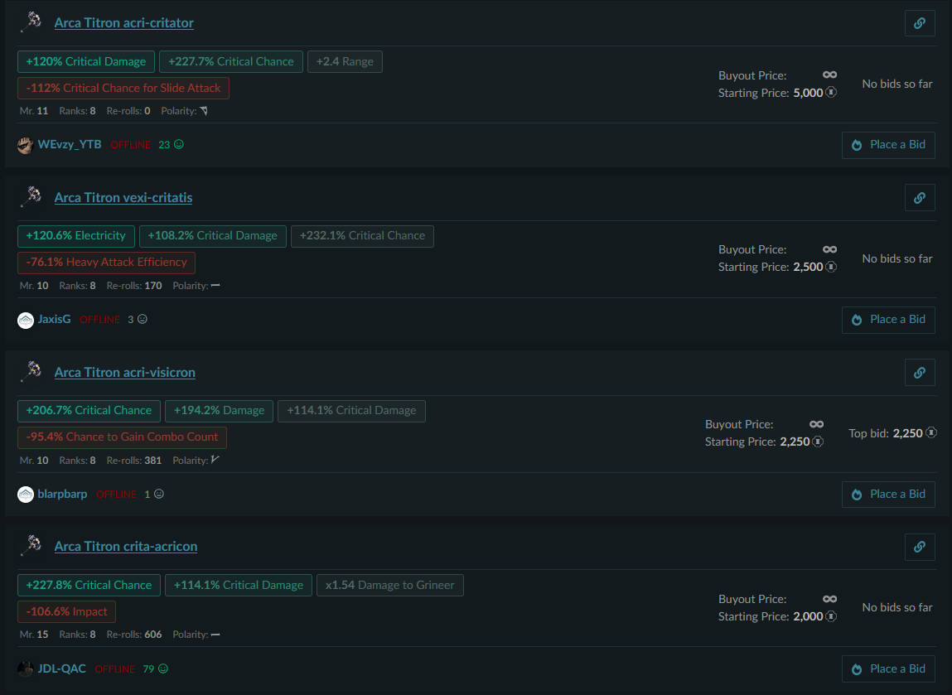Click platinum icon beside 2,500 starting price
952x695 pixels.
(831, 267)
